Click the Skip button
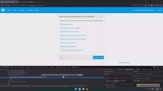This screenshot has width=163, height=91. [62, 57]
